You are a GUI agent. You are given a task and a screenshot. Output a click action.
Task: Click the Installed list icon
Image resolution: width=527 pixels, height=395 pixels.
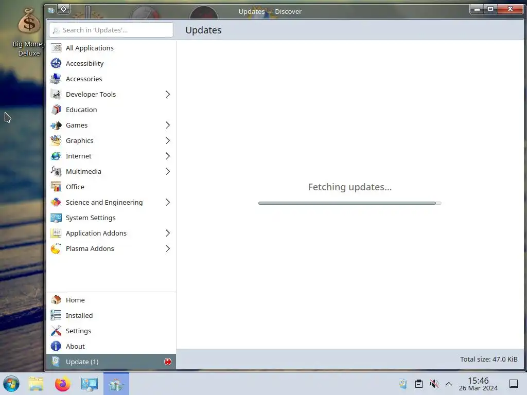(56, 315)
